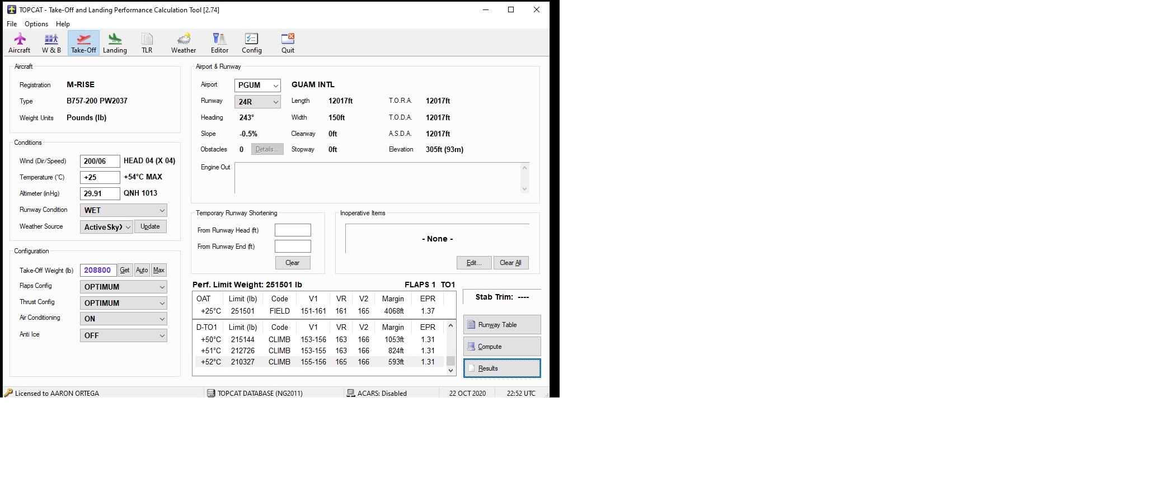Click the weather Update button

click(x=150, y=227)
